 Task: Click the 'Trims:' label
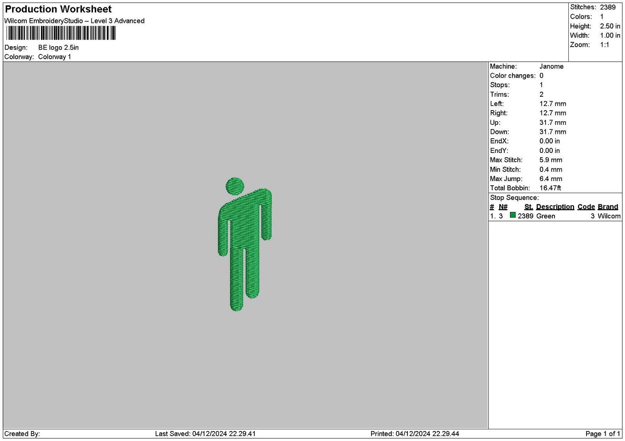(499, 95)
